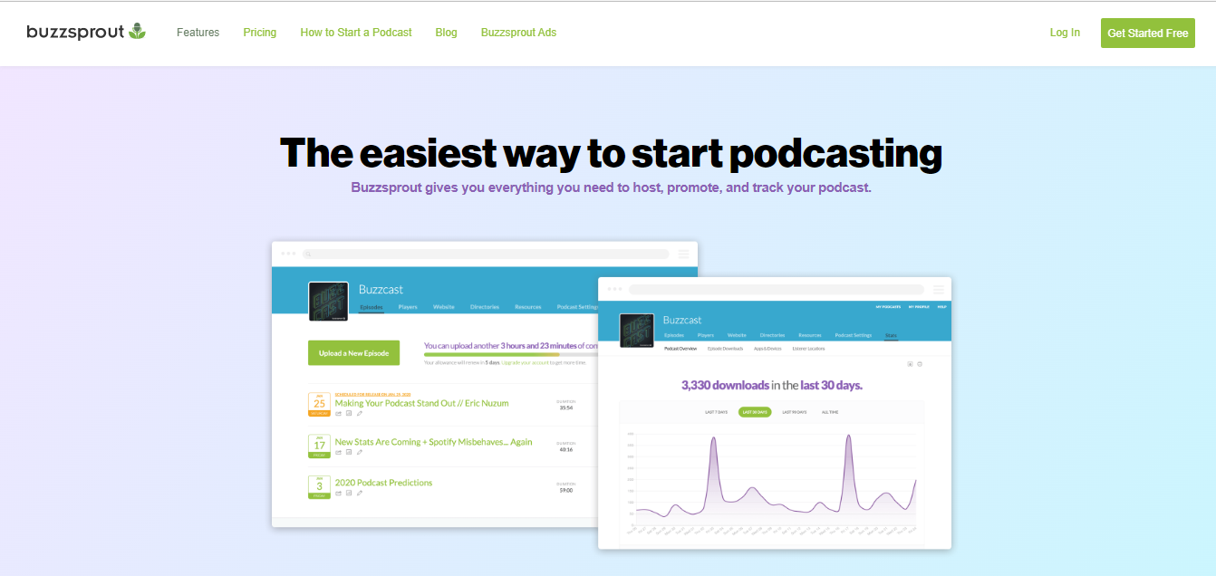This screenshot has height=576, width=1216.
Task: Click edit pencil under Making Your Podcast Stand Out
Action: 360,414
